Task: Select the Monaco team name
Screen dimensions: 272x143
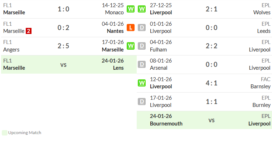Action: (x=114, y=13)
